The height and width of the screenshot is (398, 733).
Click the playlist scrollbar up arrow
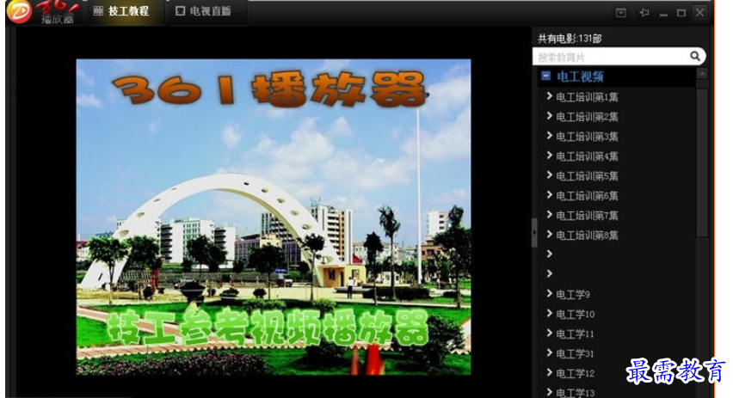point(703,73)
